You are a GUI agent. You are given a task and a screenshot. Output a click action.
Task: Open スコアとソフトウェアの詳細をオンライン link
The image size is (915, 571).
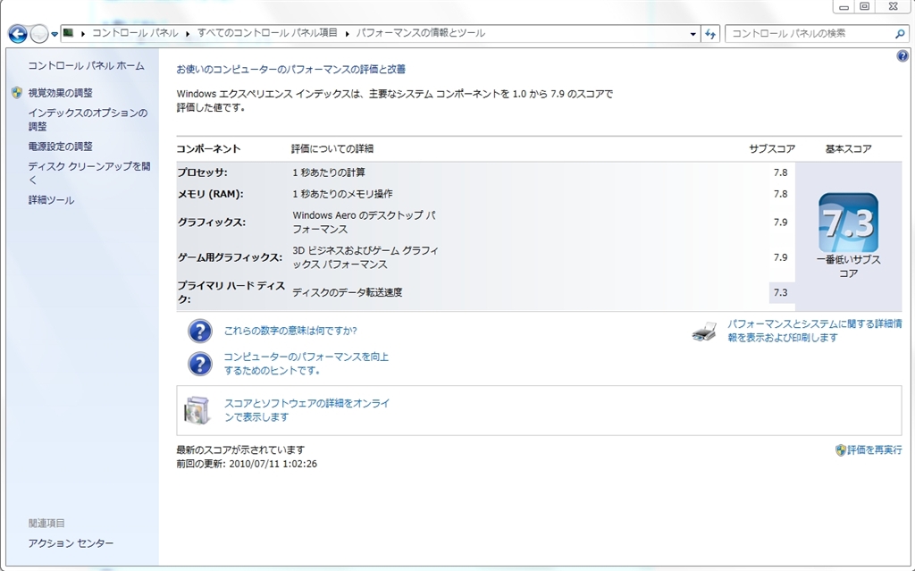(306, 410)
